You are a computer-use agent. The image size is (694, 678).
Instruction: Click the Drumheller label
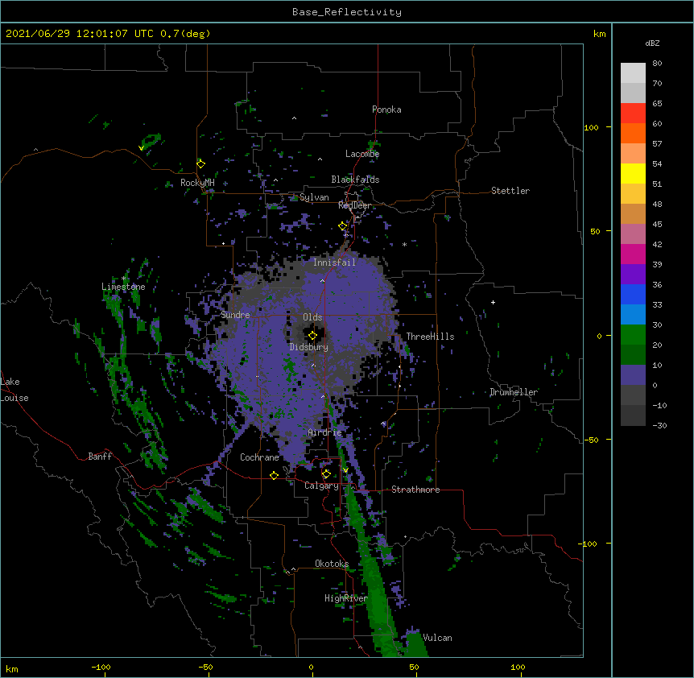pyautogui.click(x=514, y=392)
